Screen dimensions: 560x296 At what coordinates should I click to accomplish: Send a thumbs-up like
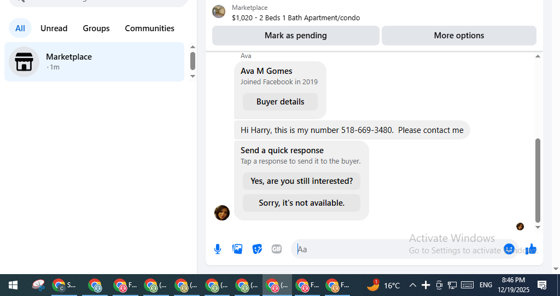(x=530, y=249)
